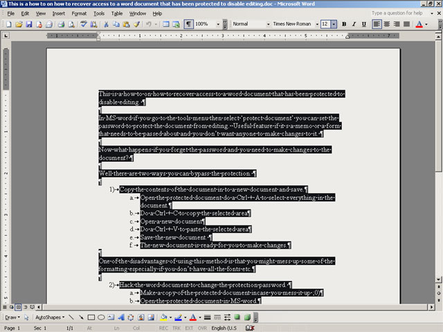The image size is (443, 332).
Task: Set Align Right paragraph alignment
Action: click(397, 24)
